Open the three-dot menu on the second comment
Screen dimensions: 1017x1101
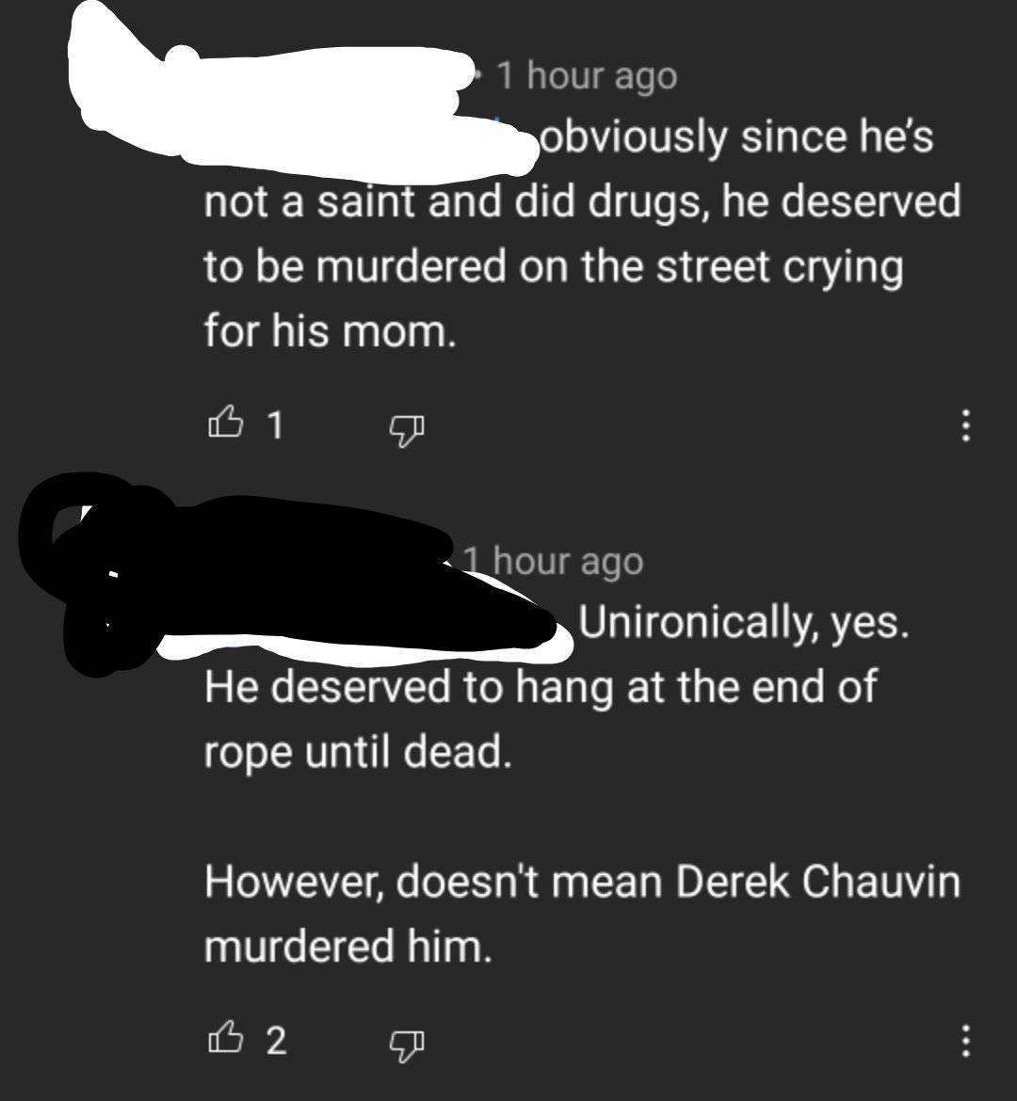pos(966,1041)
